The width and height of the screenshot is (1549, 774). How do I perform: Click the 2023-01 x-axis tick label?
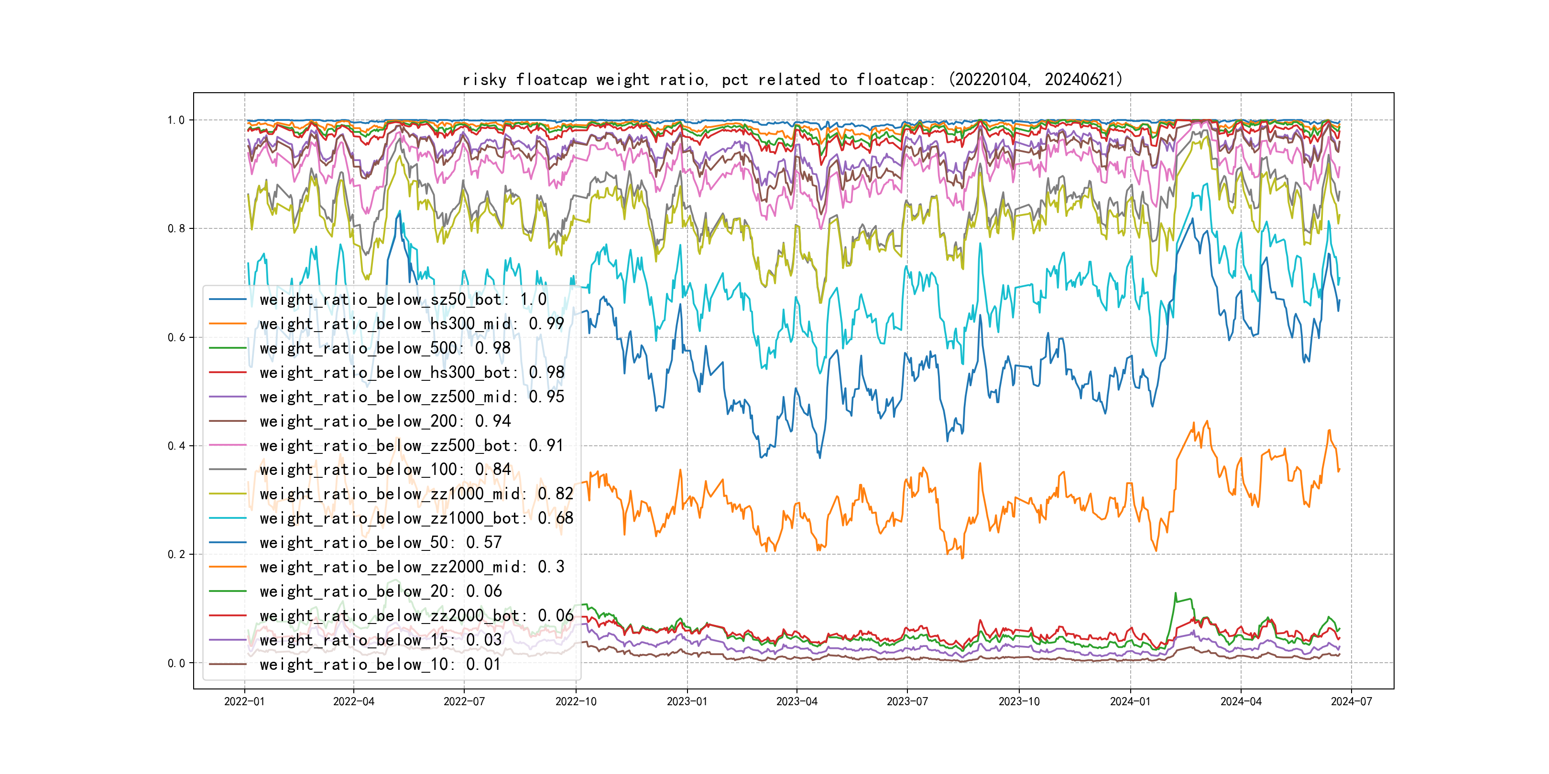coord(687,701)
